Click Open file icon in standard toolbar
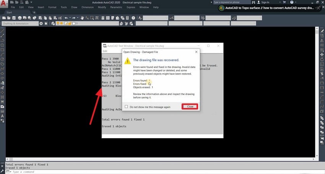This screenshot has width=325, height=174. 9,18
